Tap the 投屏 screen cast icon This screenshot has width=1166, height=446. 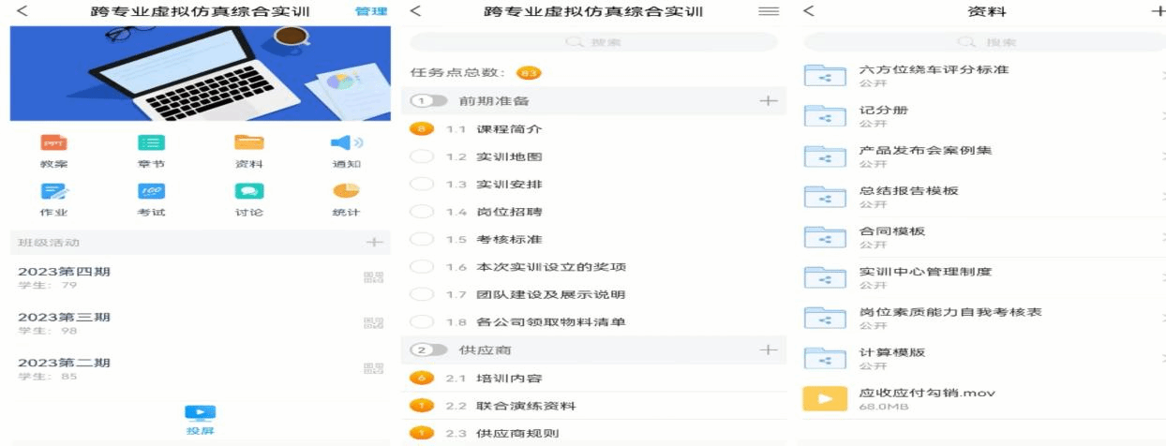point(200,412)
